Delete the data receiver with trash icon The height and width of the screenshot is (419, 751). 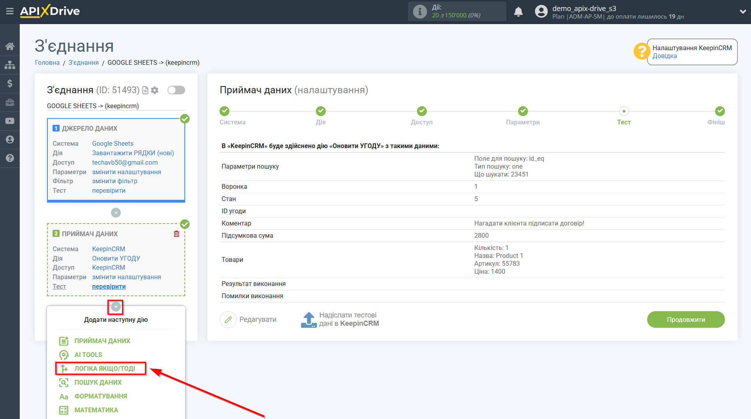[176, 234]
